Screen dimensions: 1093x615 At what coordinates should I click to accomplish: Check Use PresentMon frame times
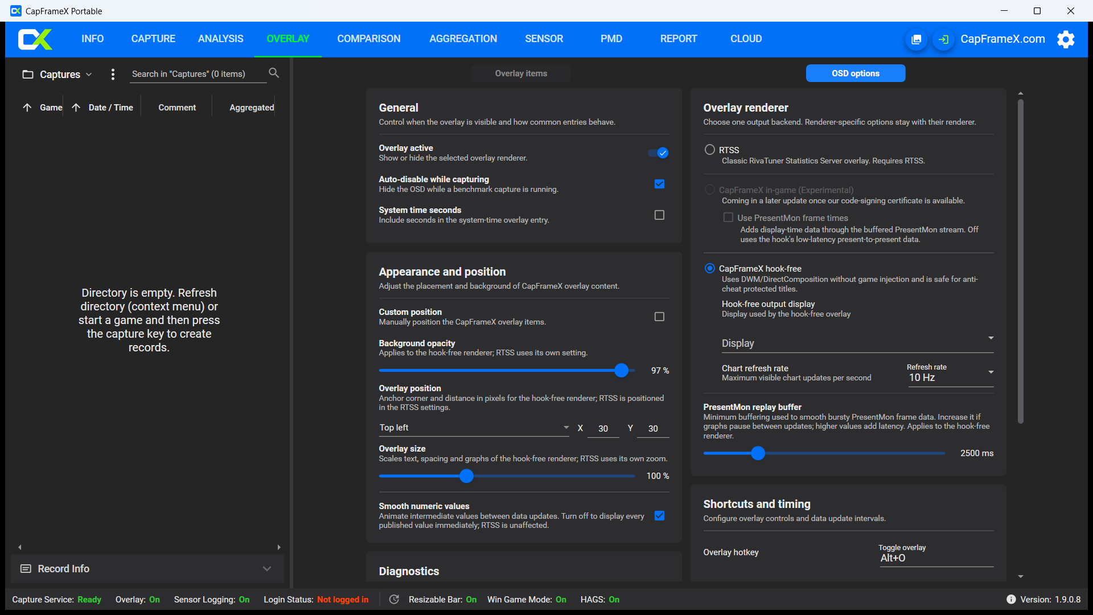click(728, 218)
